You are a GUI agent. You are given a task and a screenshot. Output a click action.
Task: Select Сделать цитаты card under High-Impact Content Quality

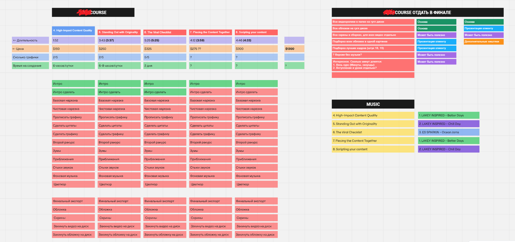(x=73, y=126)
